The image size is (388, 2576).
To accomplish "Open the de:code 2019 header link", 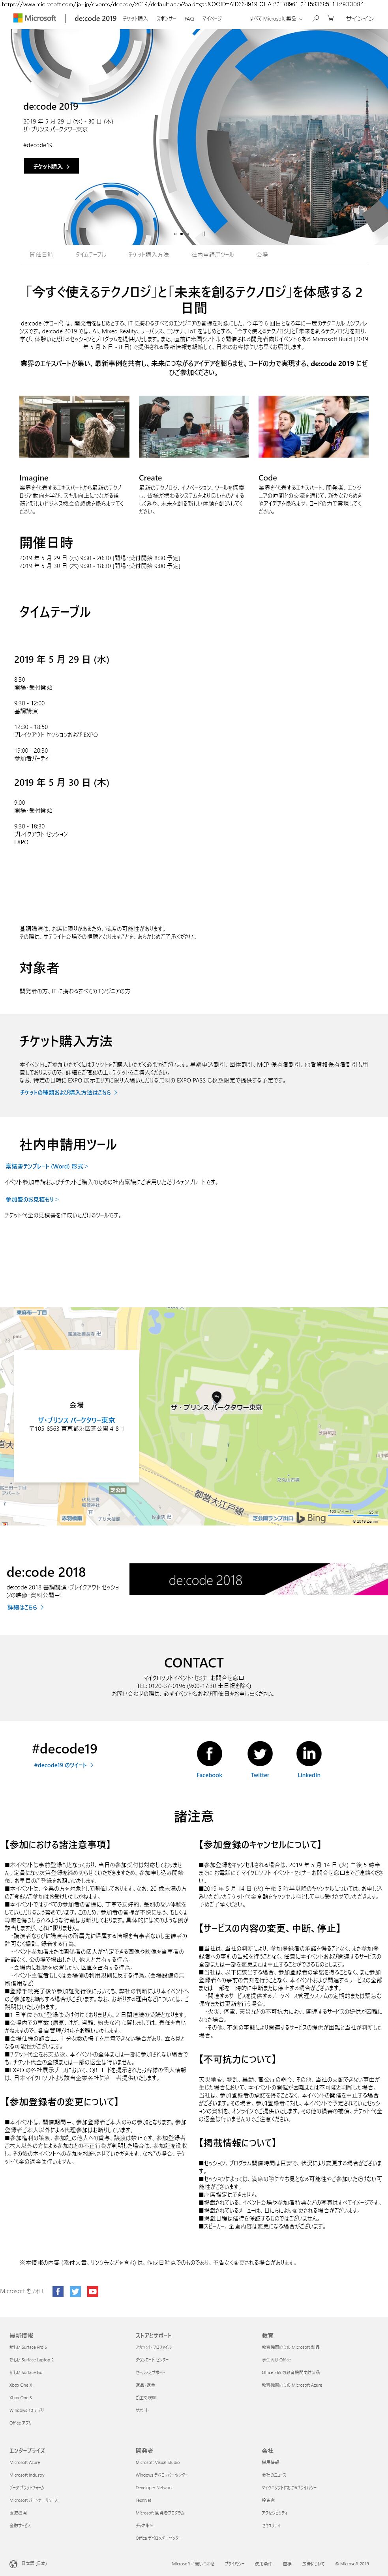I will pos(95,18).
